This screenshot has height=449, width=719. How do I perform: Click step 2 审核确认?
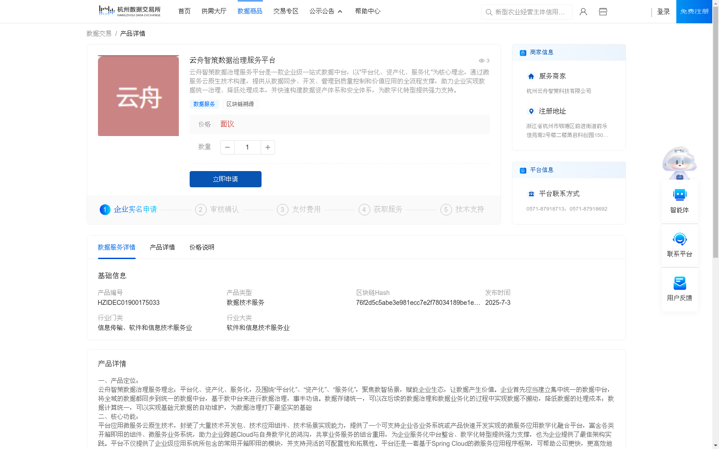click(217, 210)
